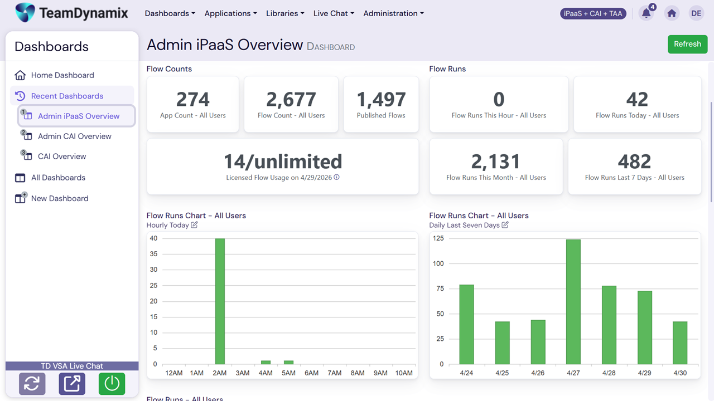The image size is (714, 401).
Task: Open the DE user avatar menu
Action: click(x=696, y=13)
